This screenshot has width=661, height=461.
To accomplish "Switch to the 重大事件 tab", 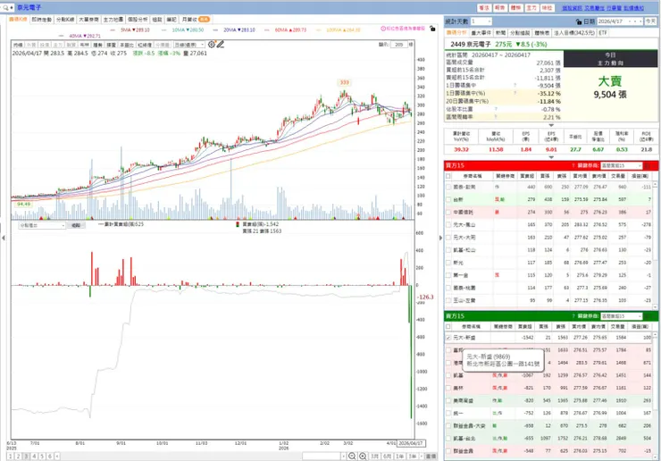I will 481,32.
